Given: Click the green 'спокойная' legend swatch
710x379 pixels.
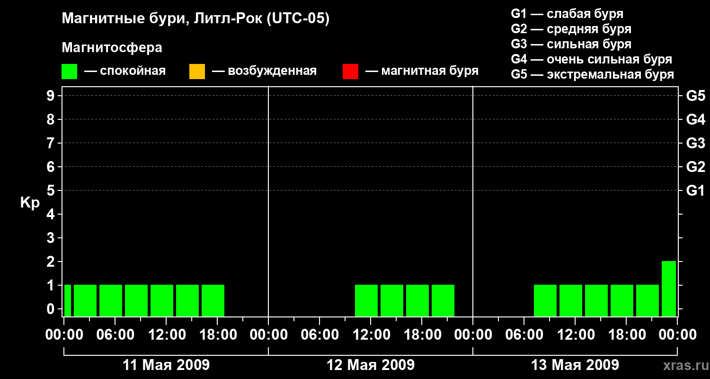Looking at the screenshot, I should pos(69,72).
